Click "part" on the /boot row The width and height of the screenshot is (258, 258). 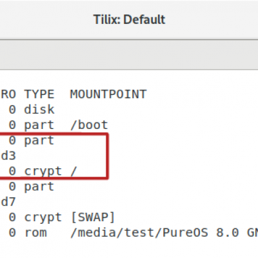tap(39, 126)
